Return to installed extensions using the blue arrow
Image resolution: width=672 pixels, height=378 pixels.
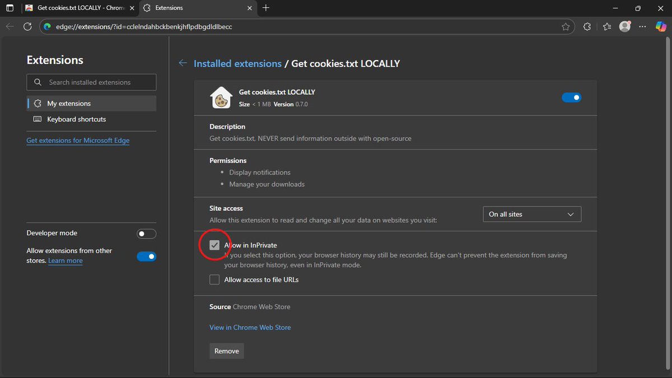(183, 63)
